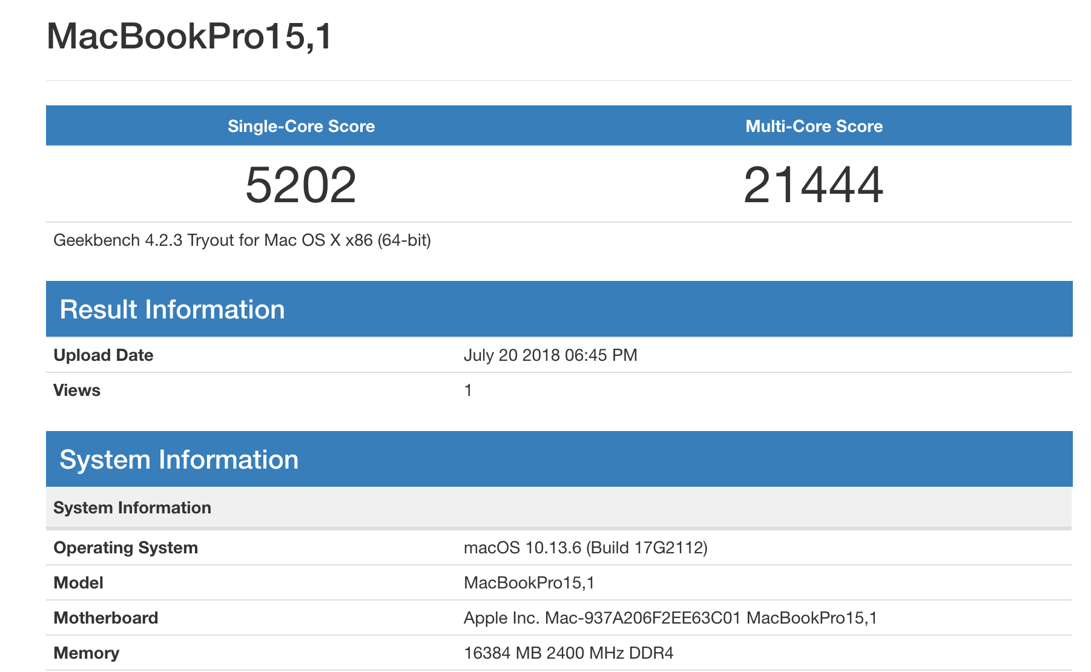Click the Views label

click(x=77, y=390)
